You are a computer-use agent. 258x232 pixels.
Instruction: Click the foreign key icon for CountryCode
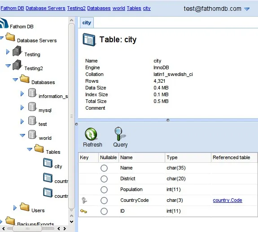click(84, 201)
